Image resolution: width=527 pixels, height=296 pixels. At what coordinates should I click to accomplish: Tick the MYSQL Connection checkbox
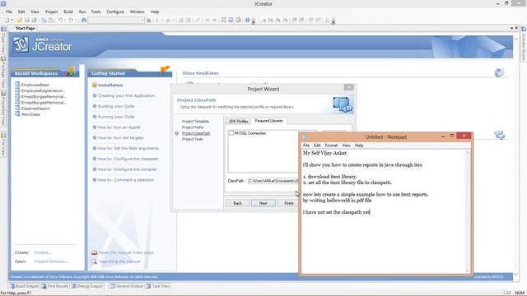(231, 133)
